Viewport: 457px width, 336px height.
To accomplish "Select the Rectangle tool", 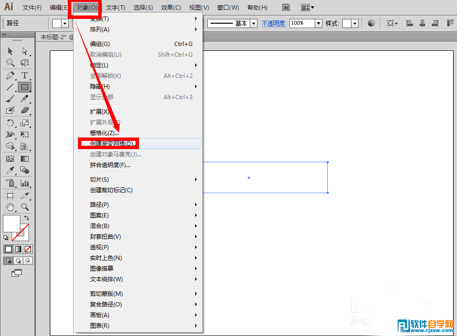I will coord(25,87).
